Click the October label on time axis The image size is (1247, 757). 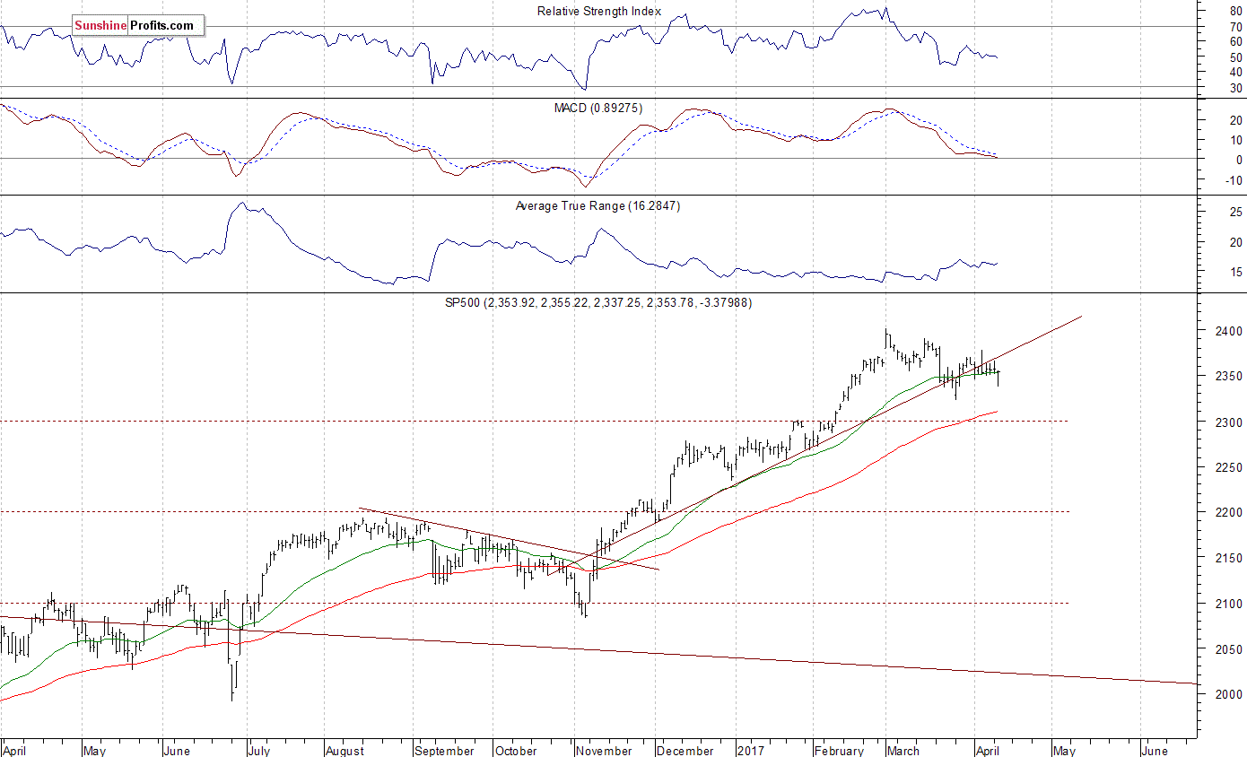pos(516,751)
